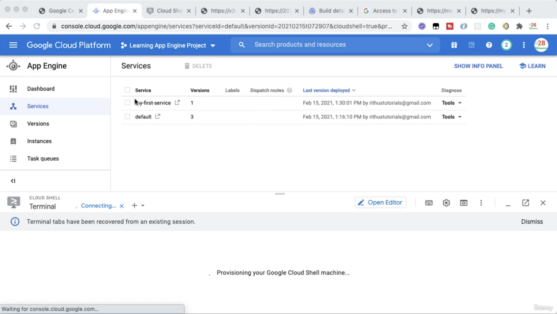The width and height of the screenshot is (557, 314).
Task: Activate Cloud Shell icon in header
Action: [x=471, y=45]
